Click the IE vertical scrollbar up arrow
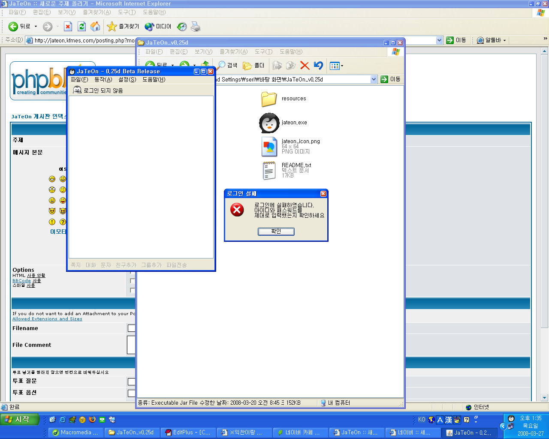Viewport: 549px width, 439px height. (545, 51)
